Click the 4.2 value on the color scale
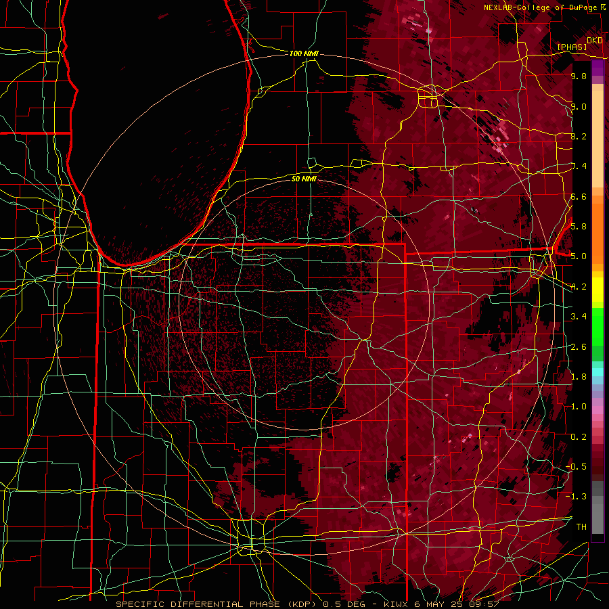This screenshot has width=609, height=609. coord(579,287)
